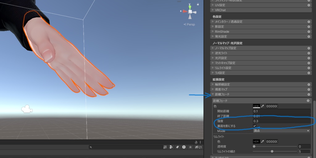Click the Project panel lock icon

(x=196, y=142)
